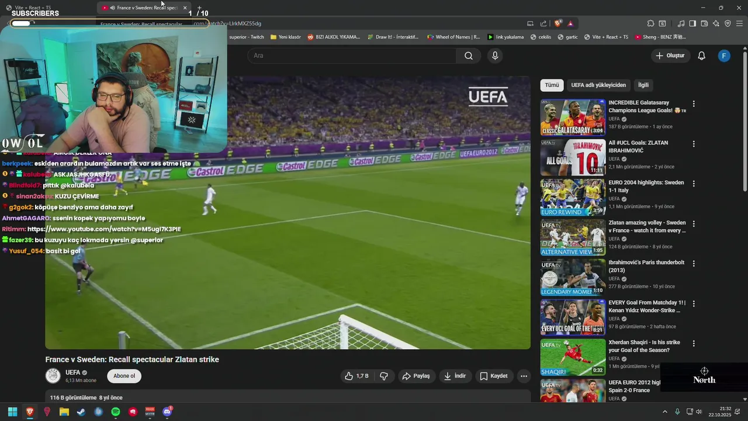Click the Kaydet save button
Screen dimensions: 748x421
pyautogui.click(x=494, y=376)
